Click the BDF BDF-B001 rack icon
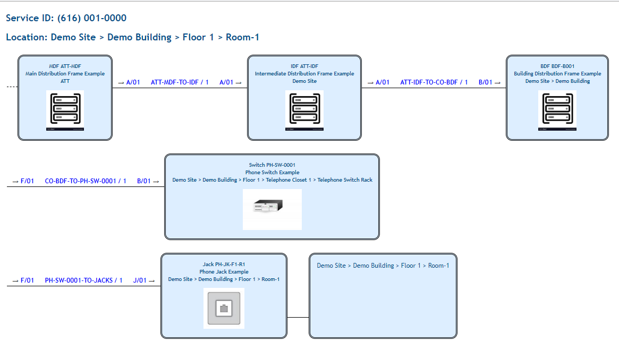 tap(557, 110)
